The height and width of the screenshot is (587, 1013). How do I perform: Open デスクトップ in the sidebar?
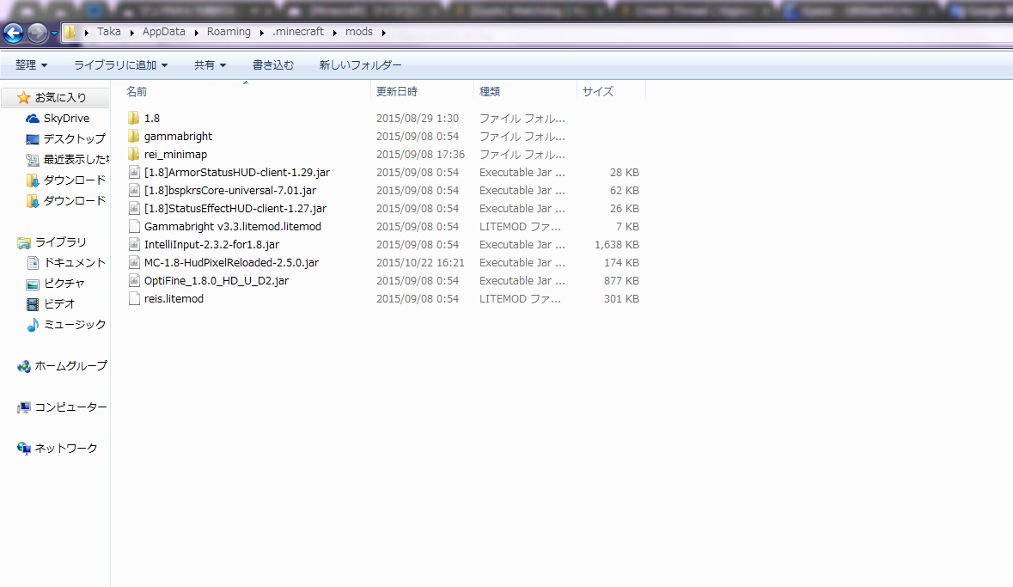(x=74, y=139)
